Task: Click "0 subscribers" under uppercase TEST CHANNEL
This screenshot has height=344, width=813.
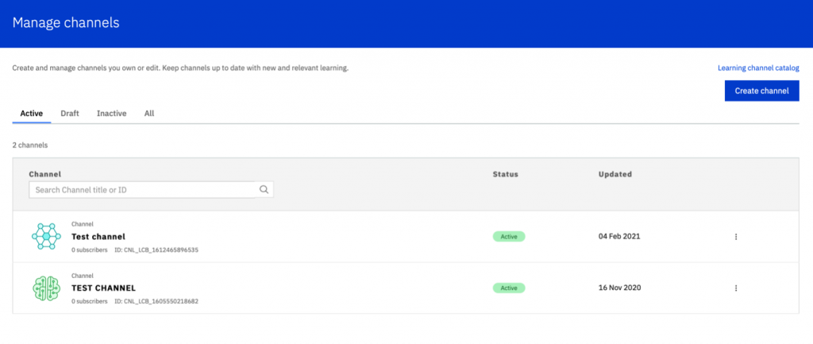Action: tap(90, 301)
